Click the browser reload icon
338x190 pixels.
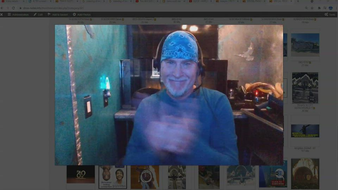pyautogui.click(x=13, y=8)
